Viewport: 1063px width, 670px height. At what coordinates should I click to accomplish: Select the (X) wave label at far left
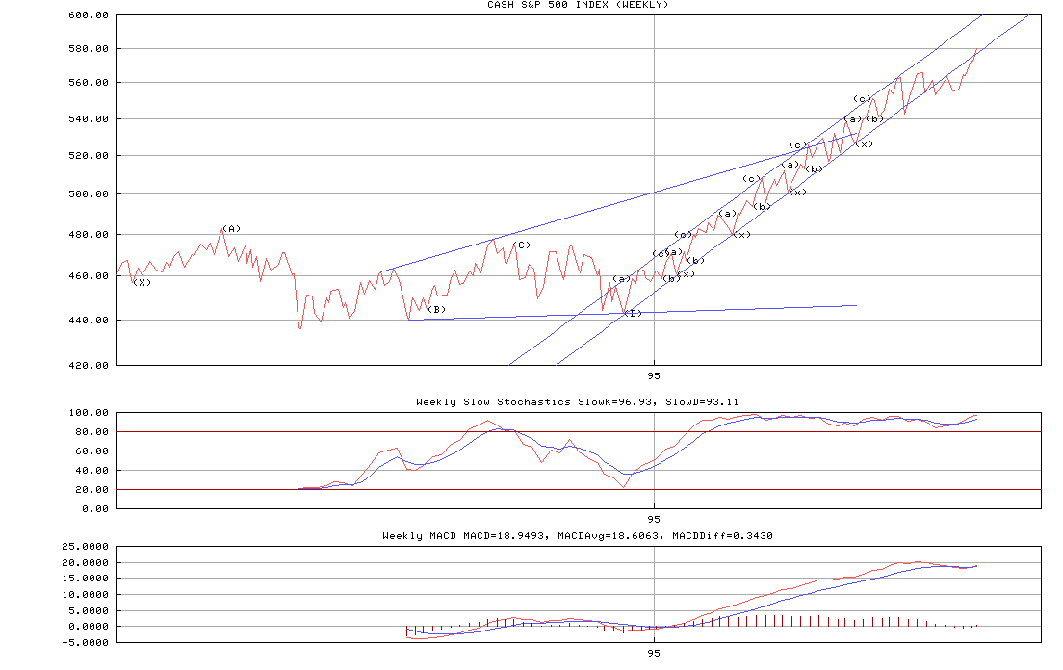(x=143, y=282)
